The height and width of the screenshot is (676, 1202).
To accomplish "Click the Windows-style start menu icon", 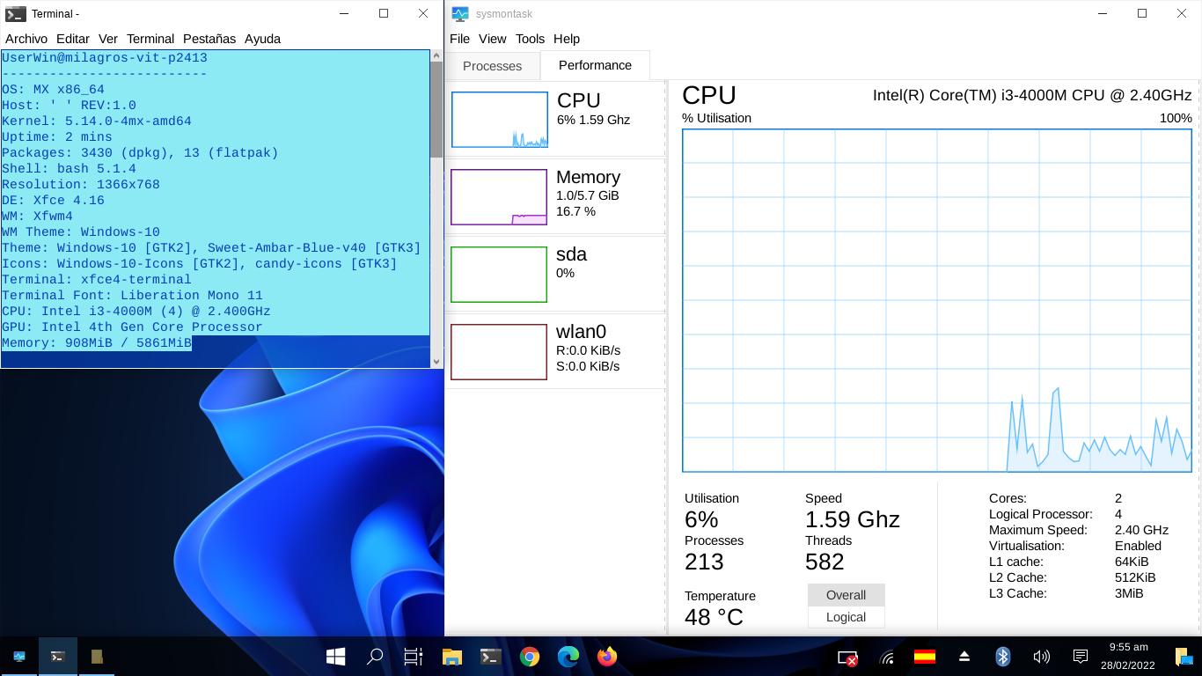I will pyautogui.click(x=335, y=657).
